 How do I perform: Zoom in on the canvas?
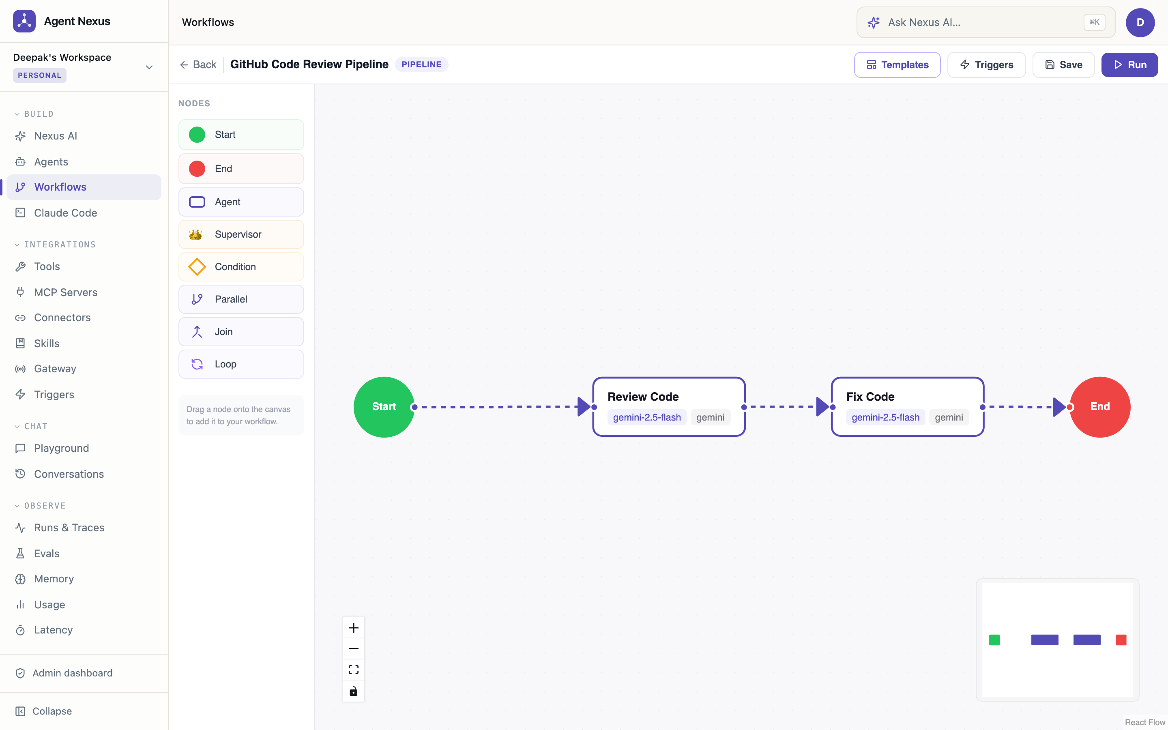pyautogui.click(x=353, y=628)
